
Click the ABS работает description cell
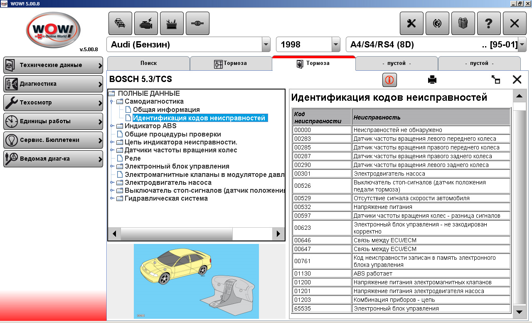click(431, 274)
